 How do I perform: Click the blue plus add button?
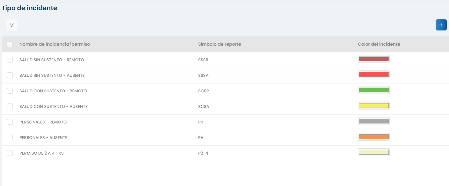[441, 25]
